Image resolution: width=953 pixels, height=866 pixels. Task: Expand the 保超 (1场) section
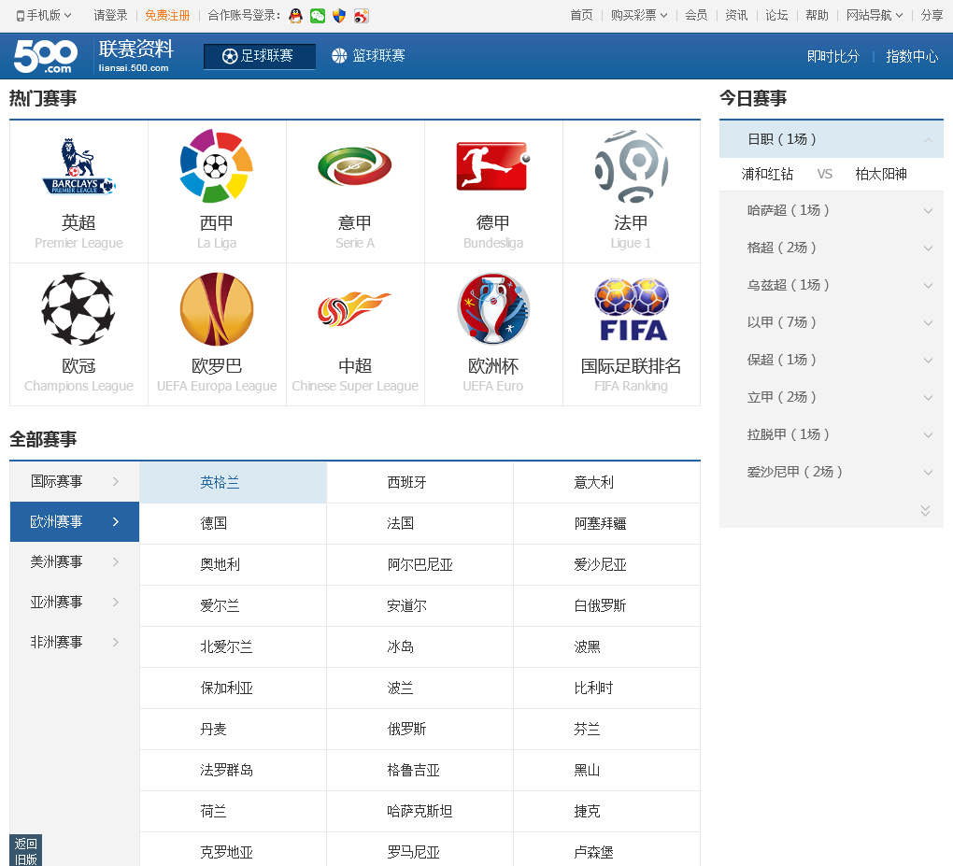point(831,360)
